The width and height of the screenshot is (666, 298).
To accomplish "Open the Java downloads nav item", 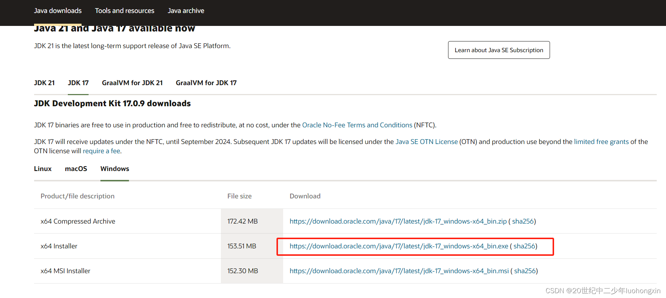I will (x=57, y=11).
